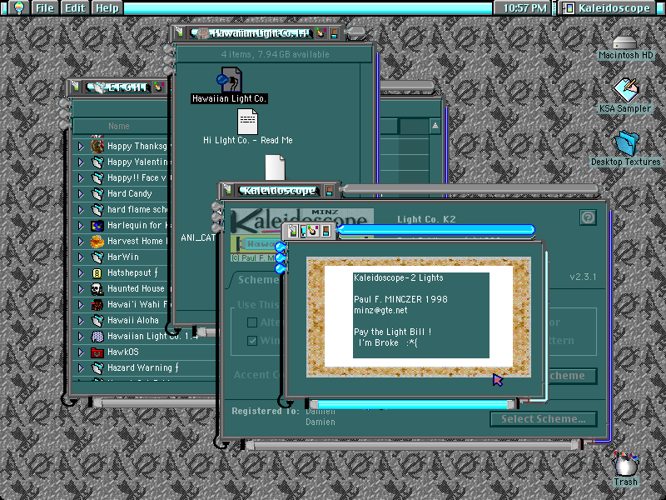The width and height of the screenshot is (666, 500).
Task: Uncheck the checked 'Win…' checkbox in Kaleidoscope
Action: [x=252, y=341]
